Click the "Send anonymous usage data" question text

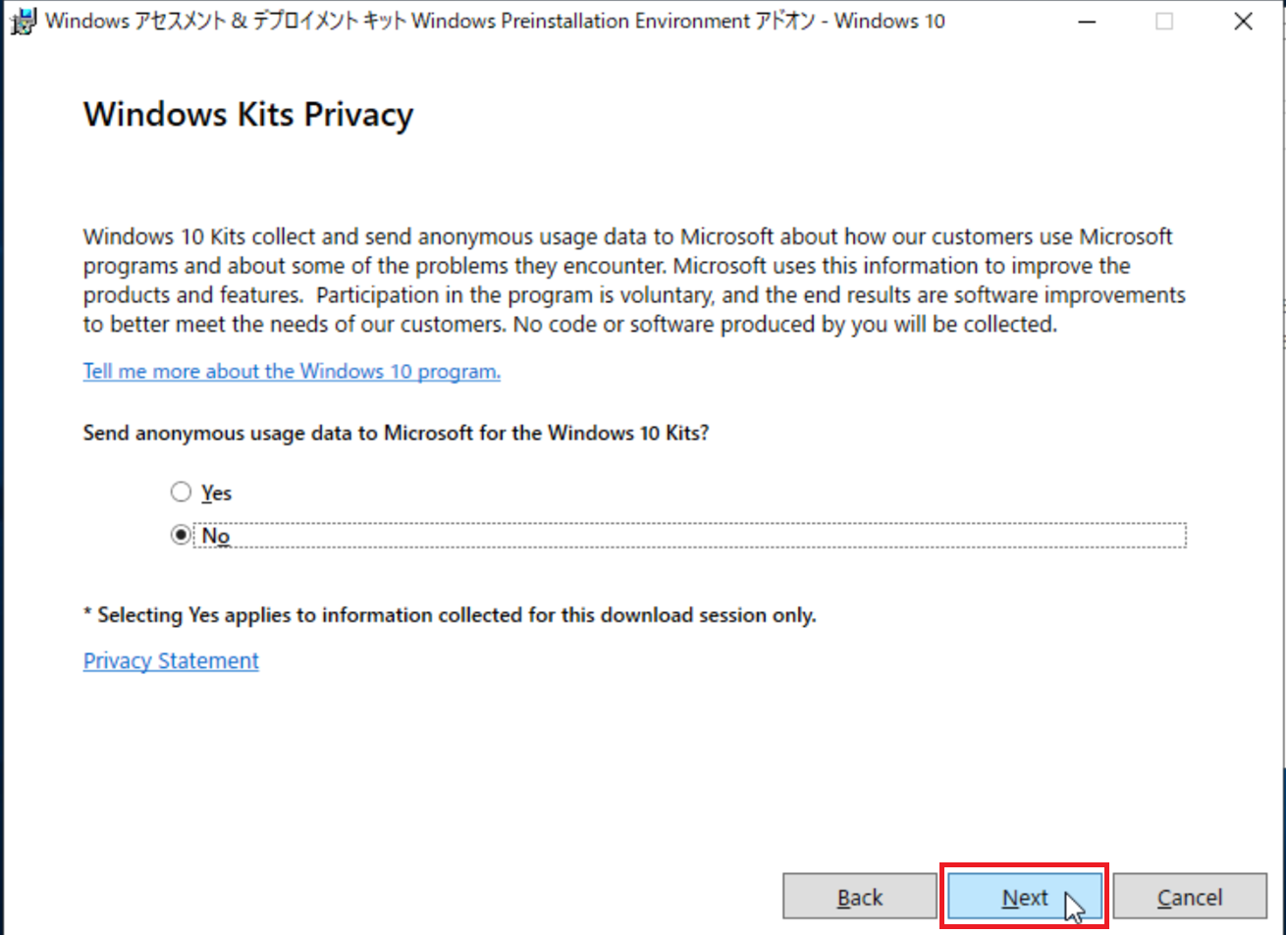(x=396, y=433)
